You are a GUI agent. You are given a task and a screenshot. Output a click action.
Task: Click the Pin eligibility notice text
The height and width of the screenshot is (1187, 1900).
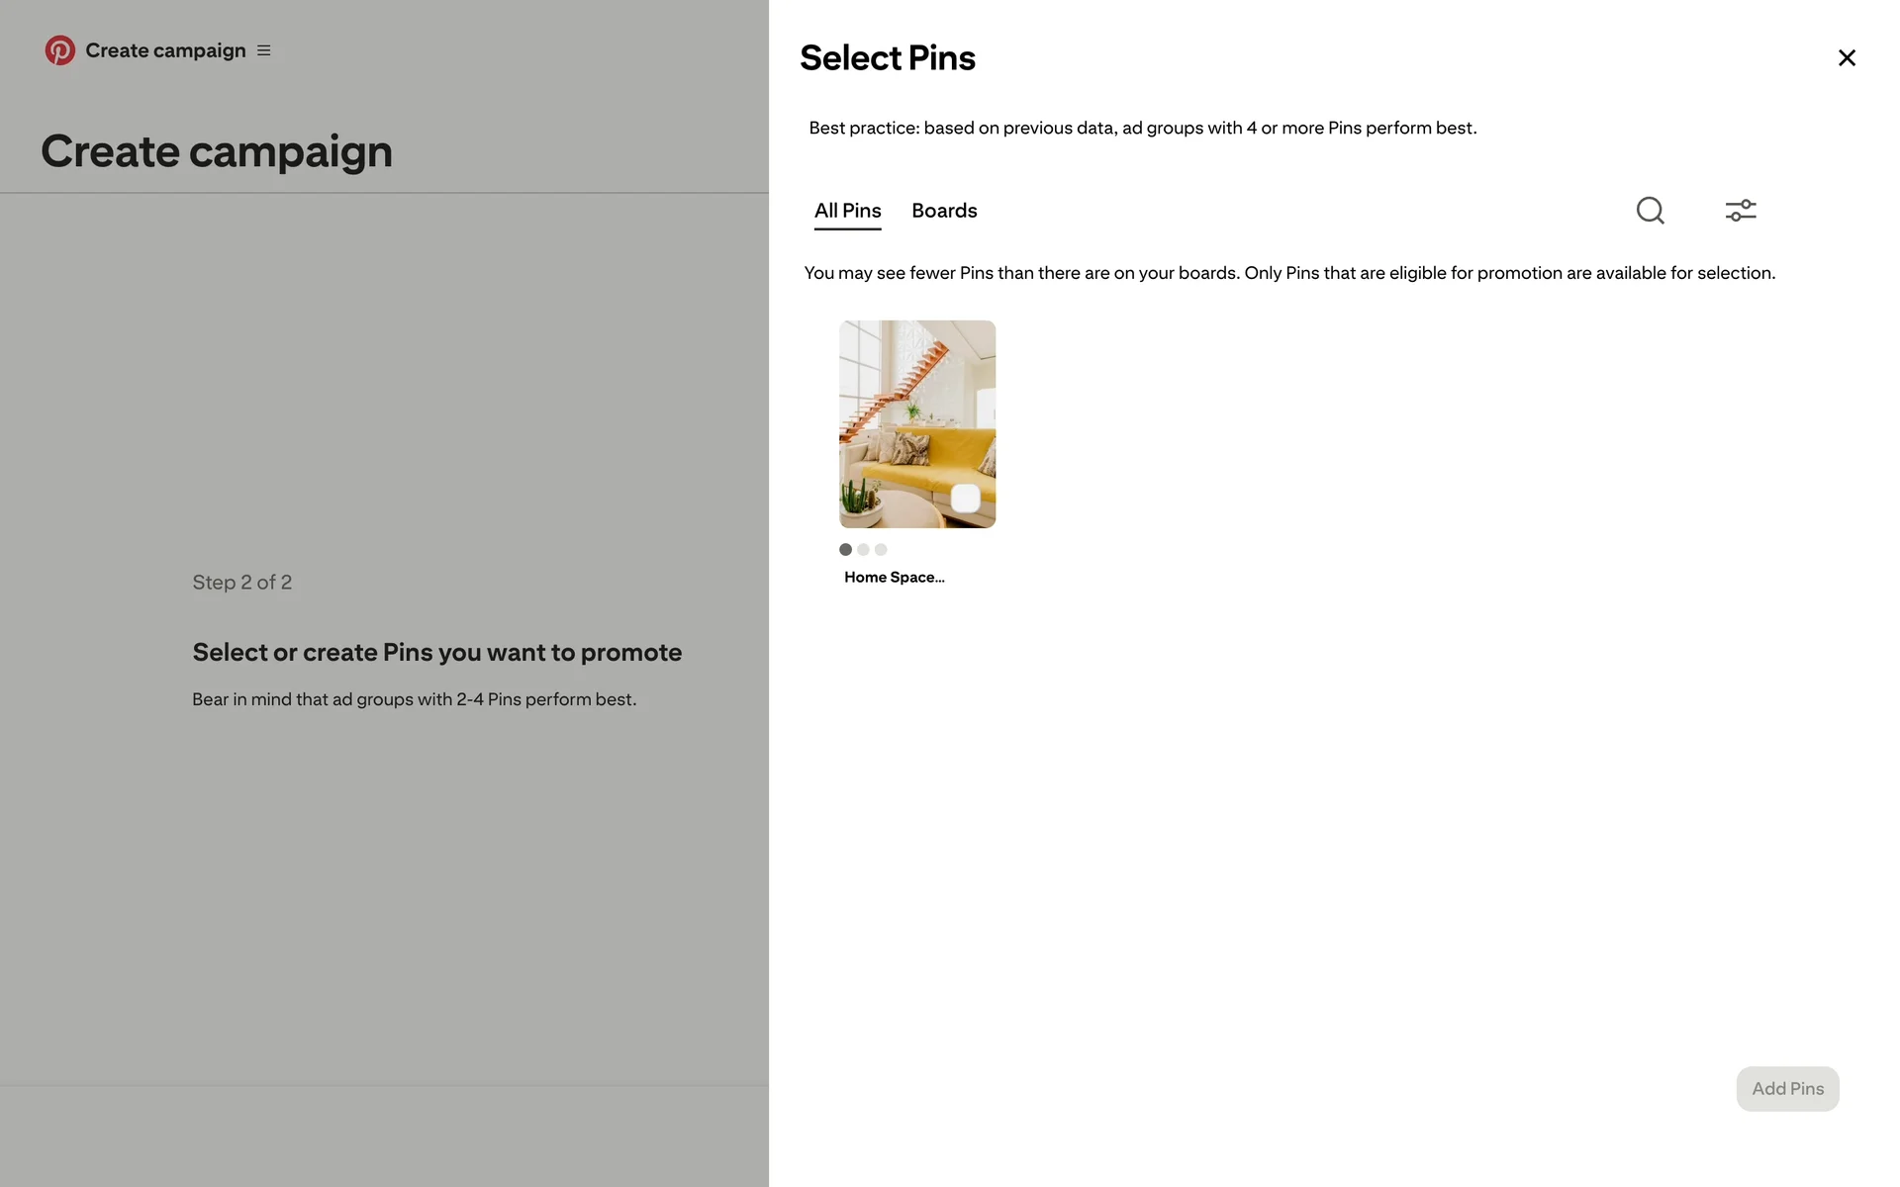tap(1288, 273)
